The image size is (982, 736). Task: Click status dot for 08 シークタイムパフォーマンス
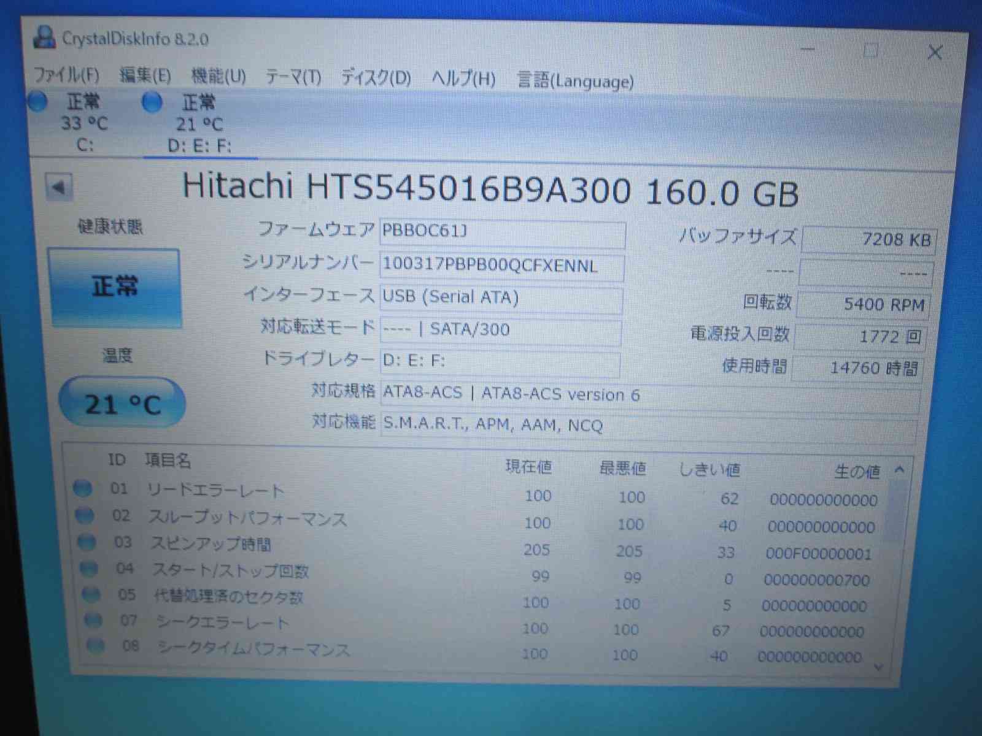point(96,645)
